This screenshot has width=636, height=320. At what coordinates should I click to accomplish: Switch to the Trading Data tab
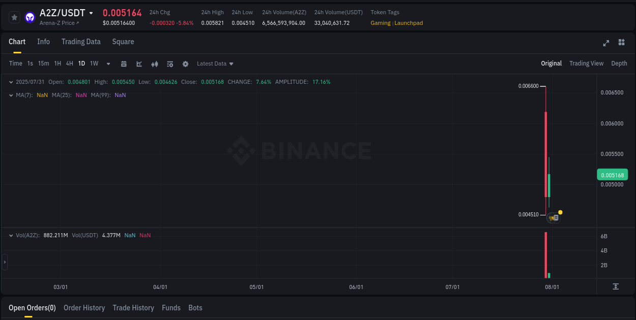[81, 42]
